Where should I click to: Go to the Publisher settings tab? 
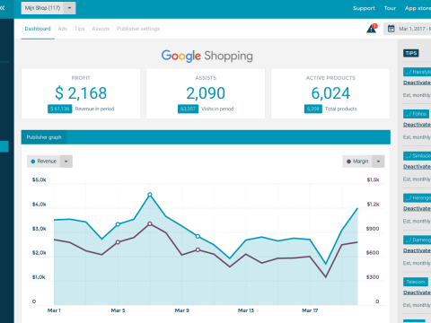(x=138, y=29)
